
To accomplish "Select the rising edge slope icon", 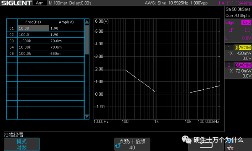I will 231,30.
